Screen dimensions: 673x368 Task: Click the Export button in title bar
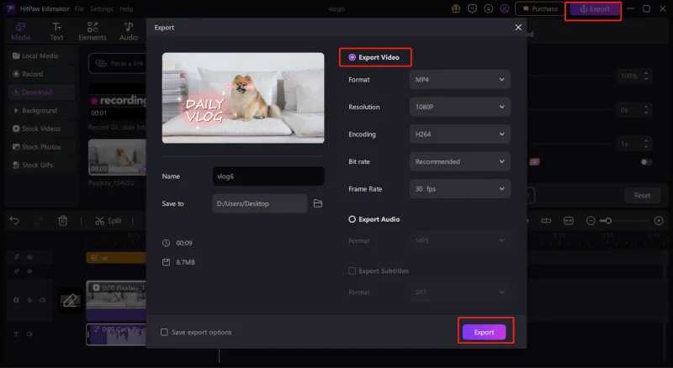(594, 8)
